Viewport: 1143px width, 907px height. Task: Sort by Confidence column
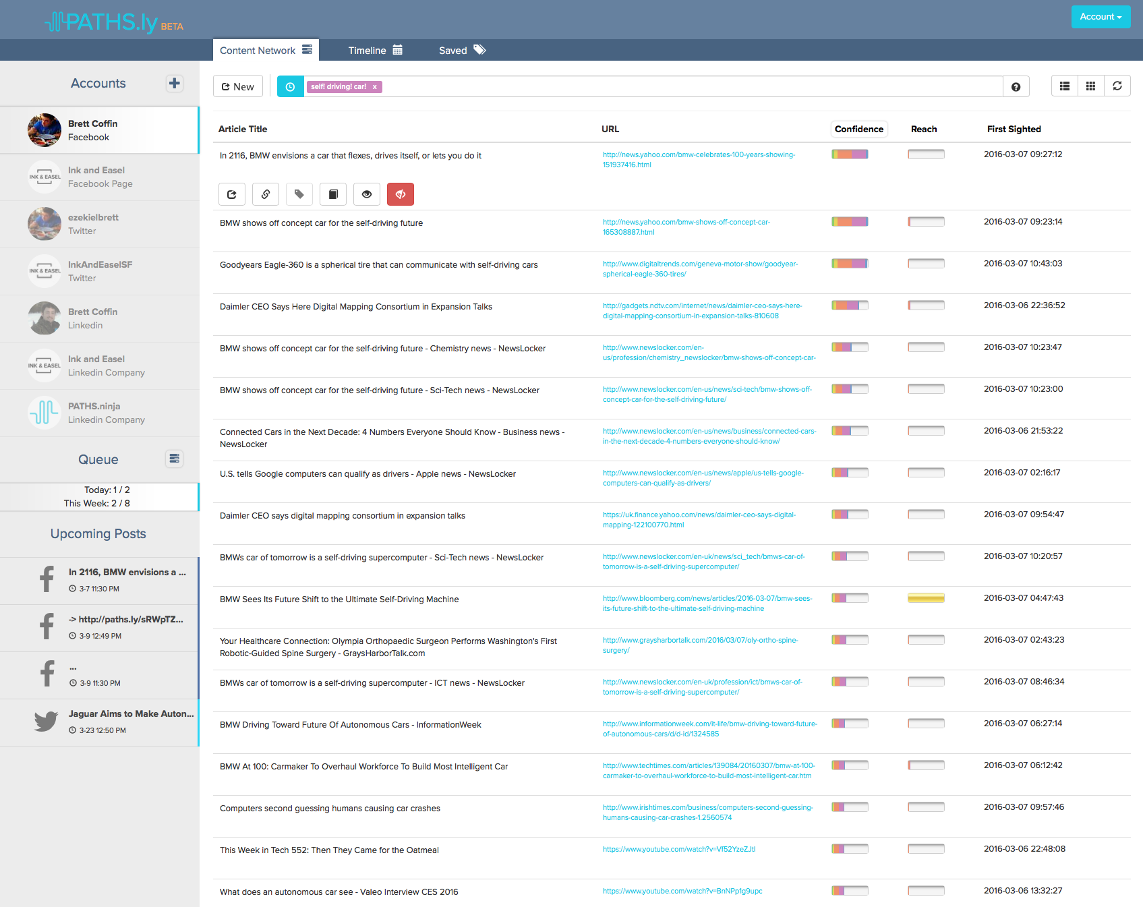pos(858,129)
